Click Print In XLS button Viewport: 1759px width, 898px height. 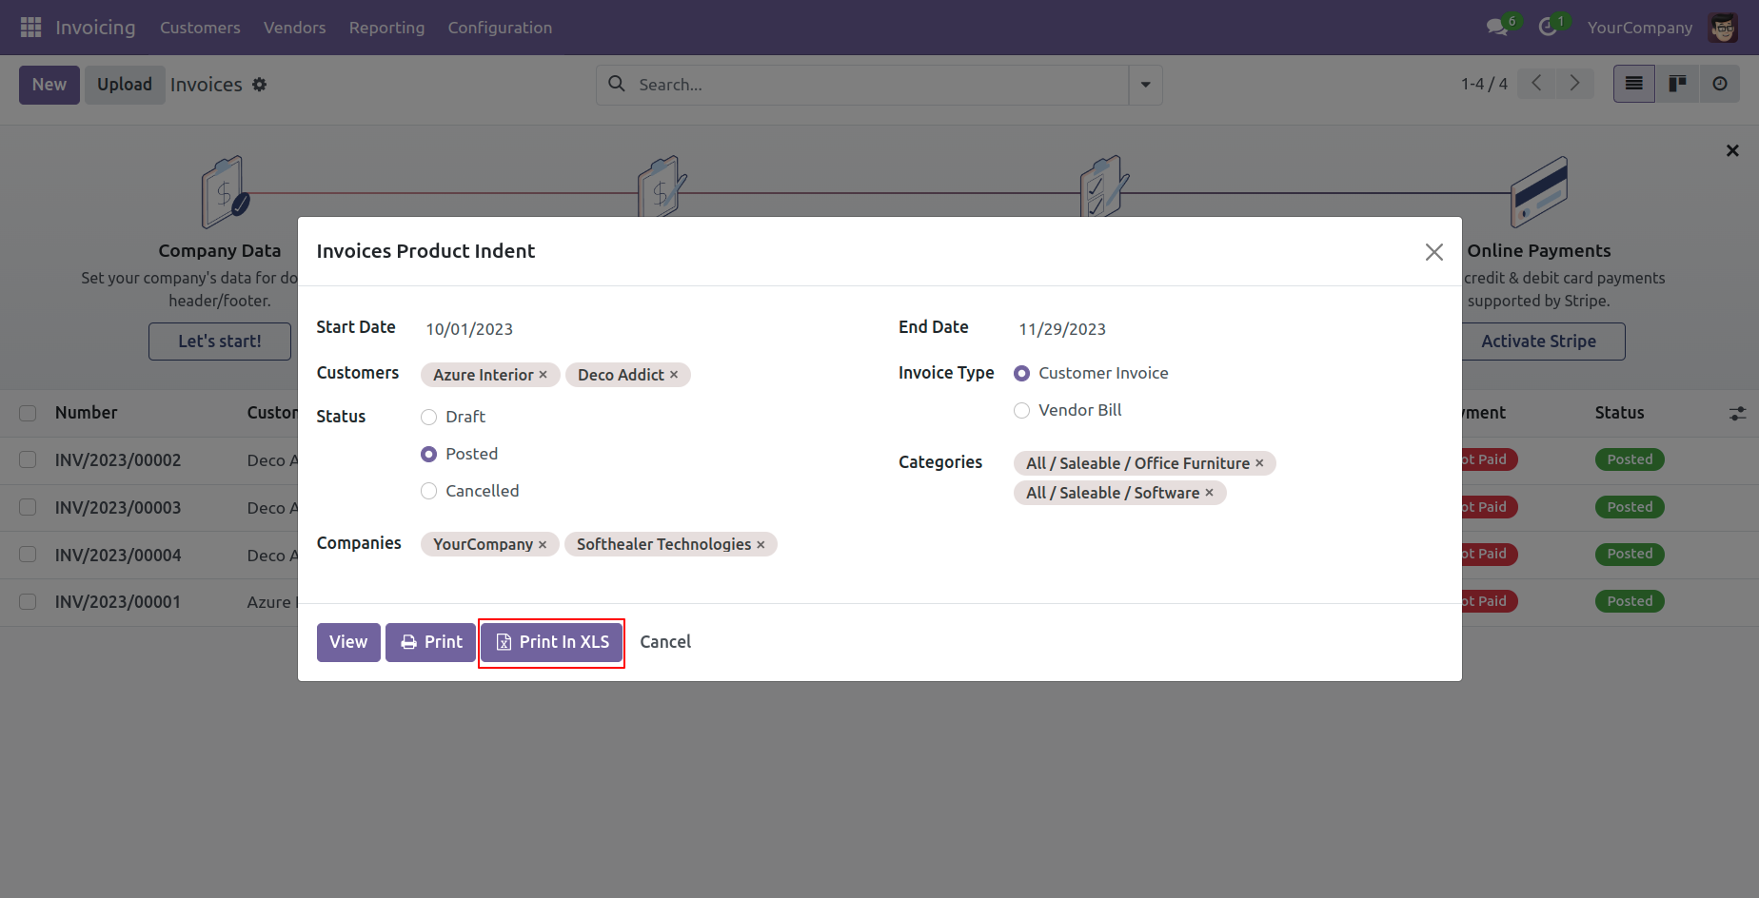pyautogui.click(x=552, y=642)
